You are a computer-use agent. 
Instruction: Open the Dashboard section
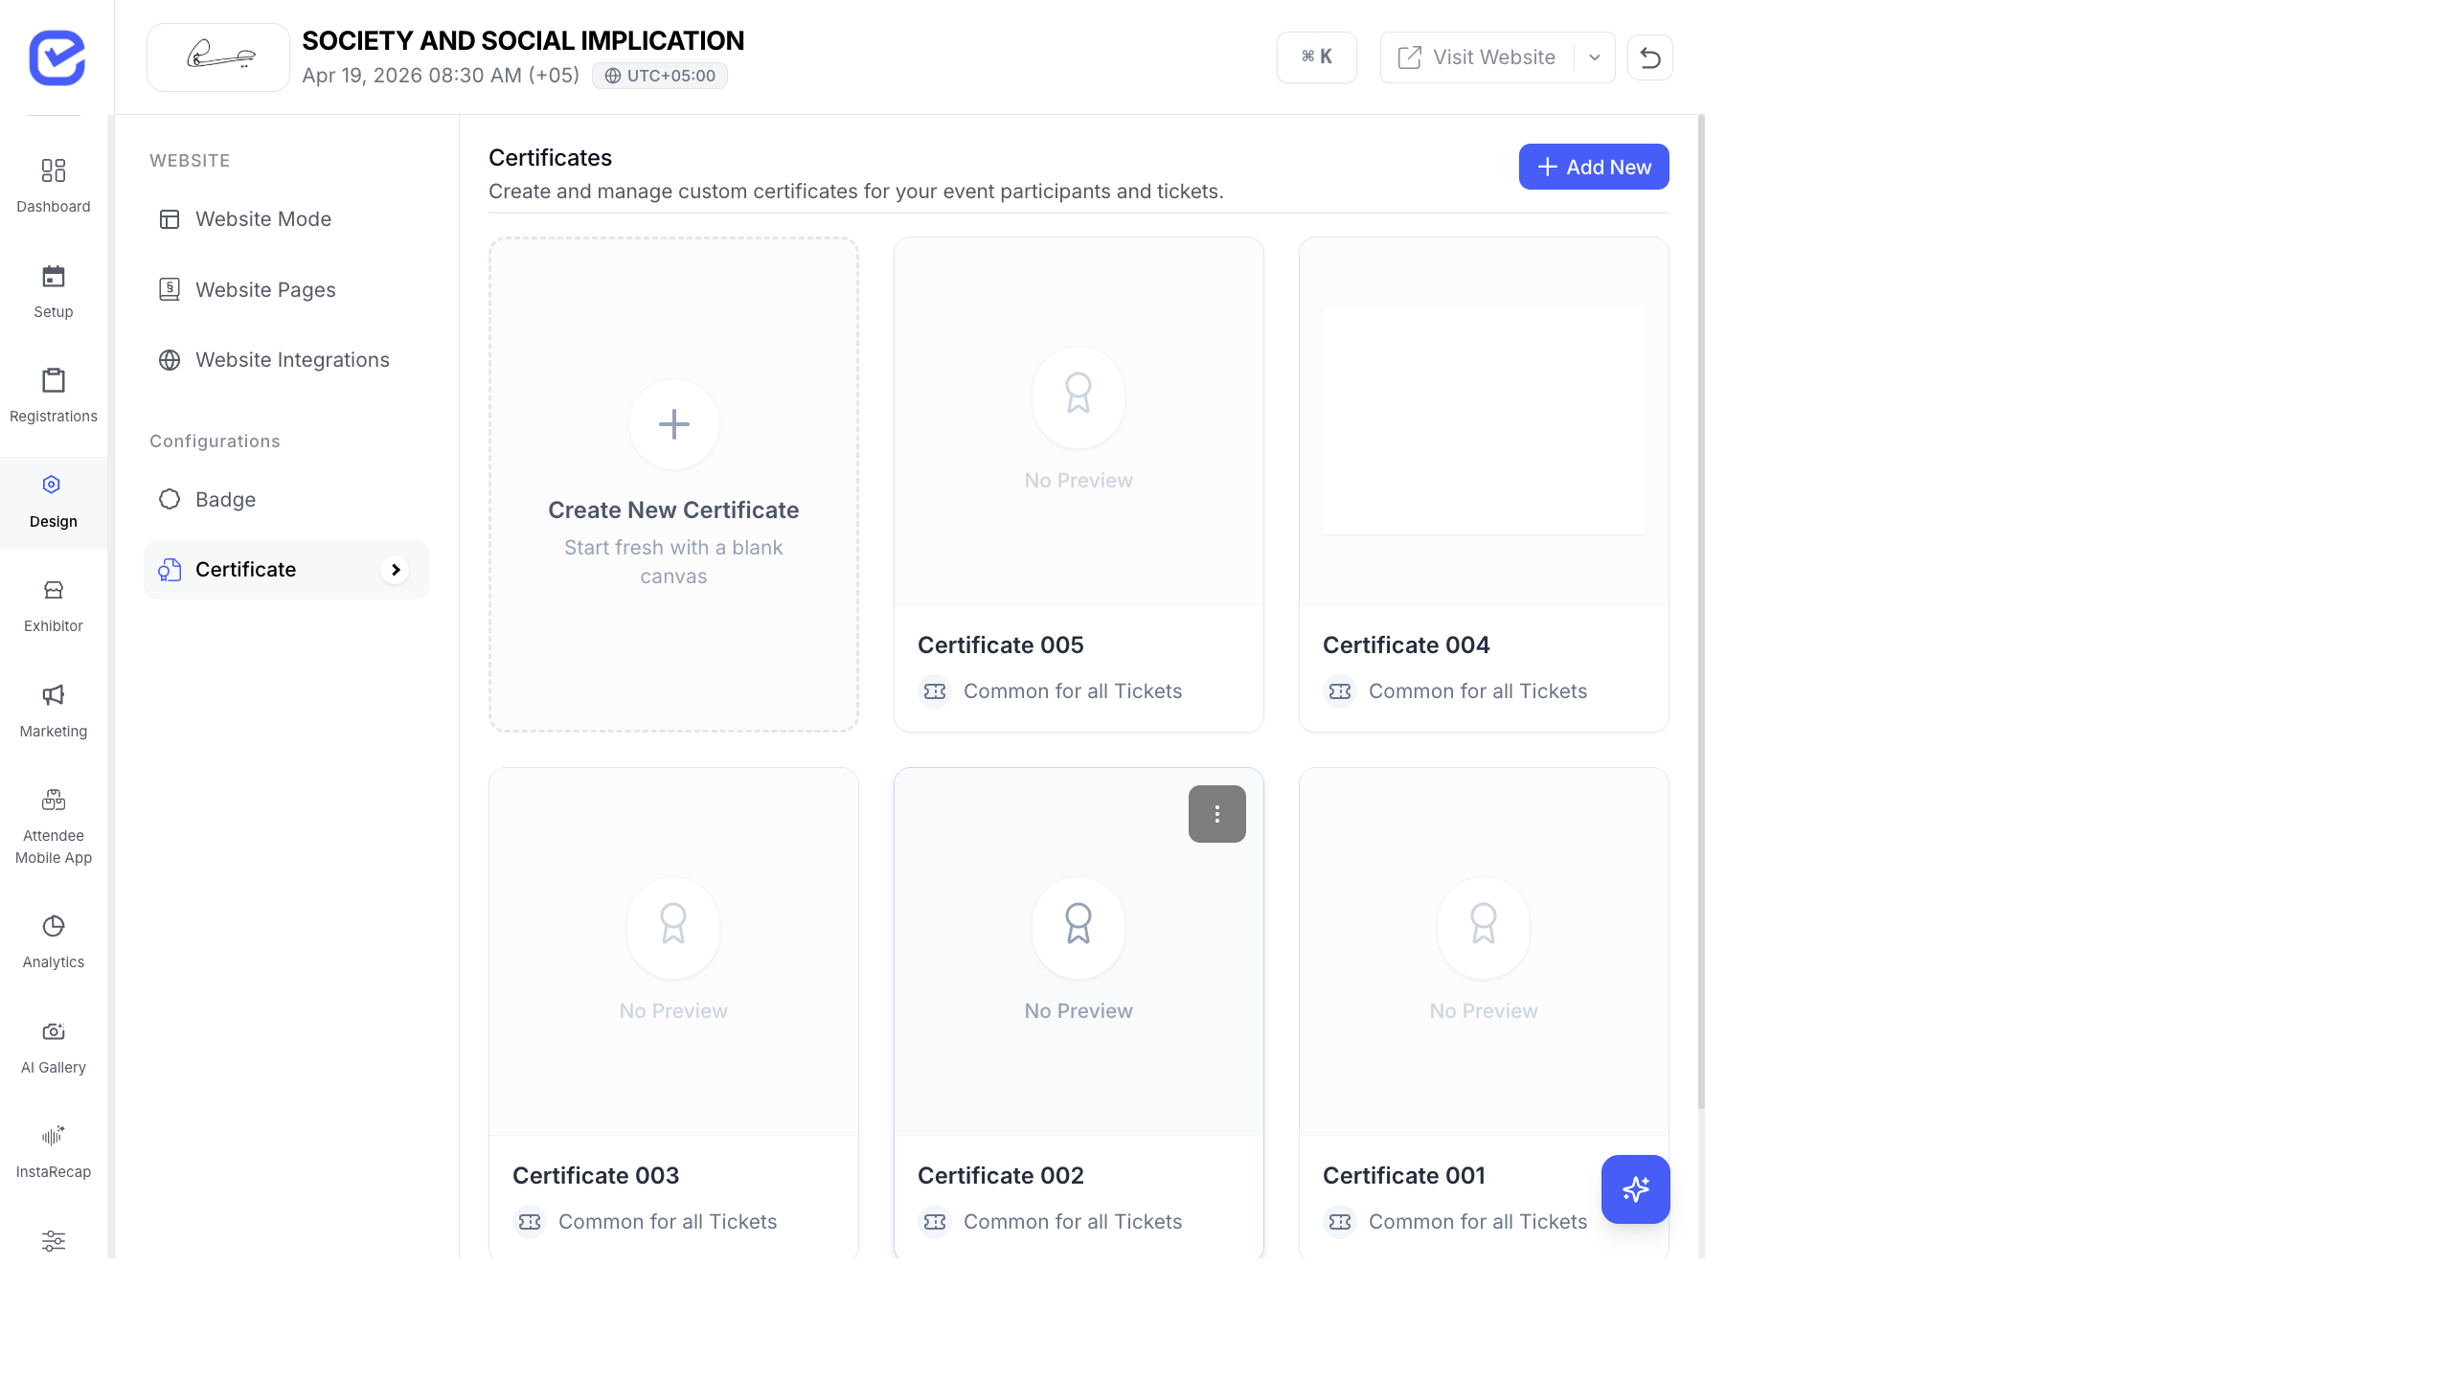(x=54, y=187)
